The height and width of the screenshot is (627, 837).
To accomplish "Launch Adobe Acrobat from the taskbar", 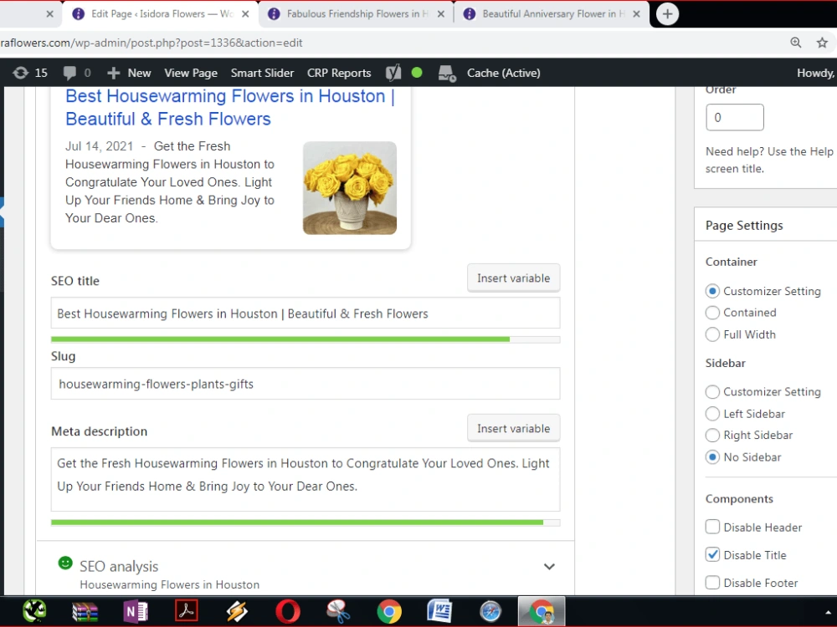I will tap(187, 611).
